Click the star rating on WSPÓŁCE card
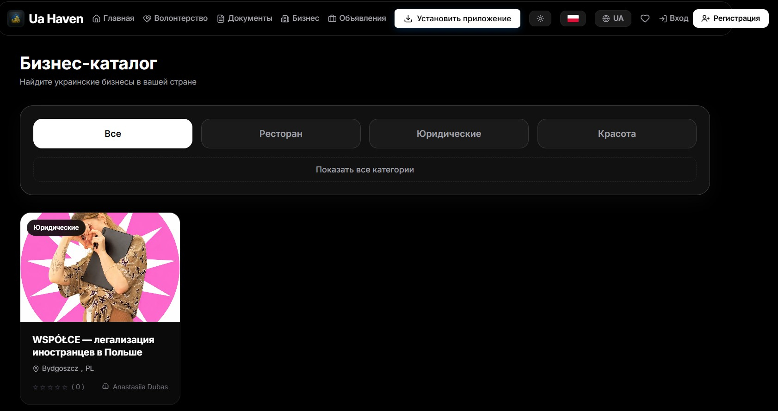The image size is (778, 411). (50, 387)
